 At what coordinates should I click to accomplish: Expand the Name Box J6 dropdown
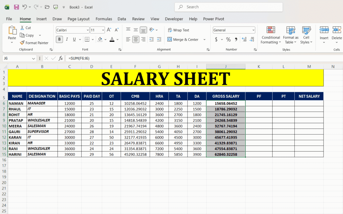point(33,58)
